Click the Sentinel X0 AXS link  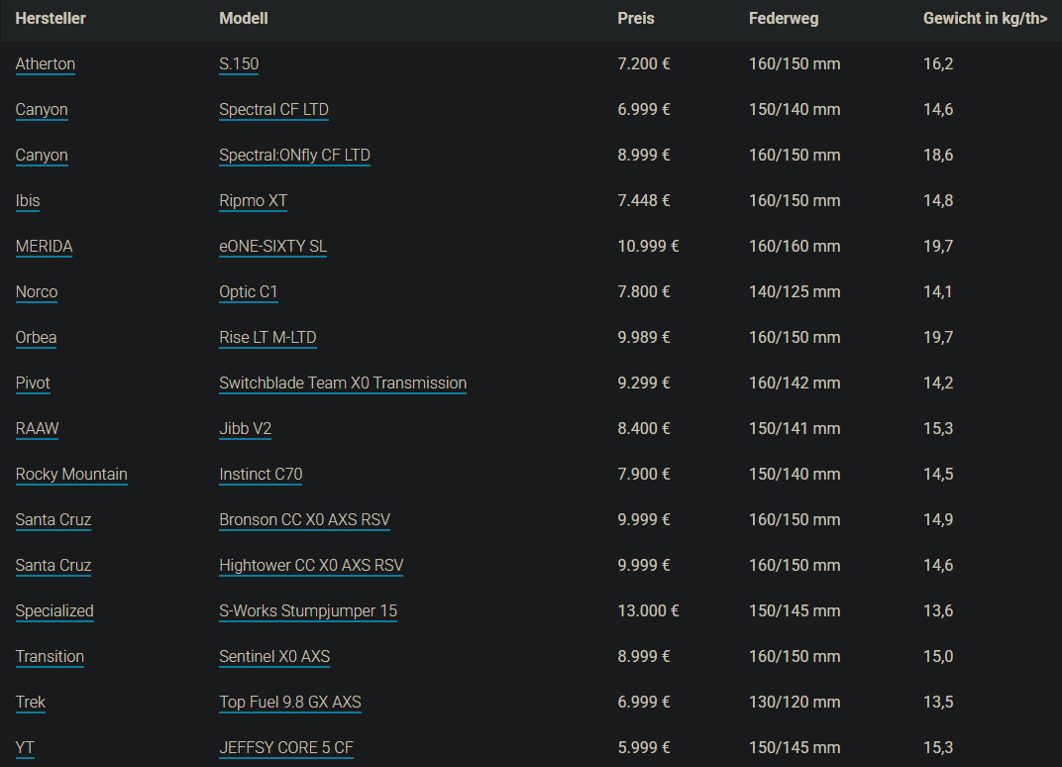274,657
